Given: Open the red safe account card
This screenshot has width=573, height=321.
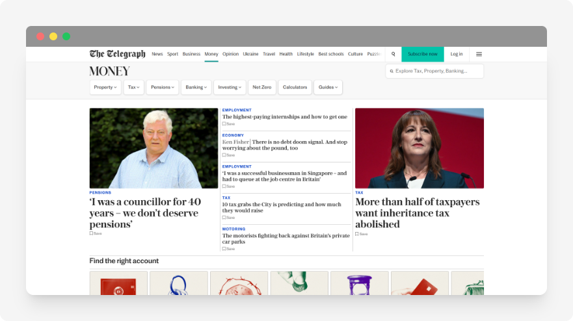Looking at the screenshot, I should tap(118, 283).
